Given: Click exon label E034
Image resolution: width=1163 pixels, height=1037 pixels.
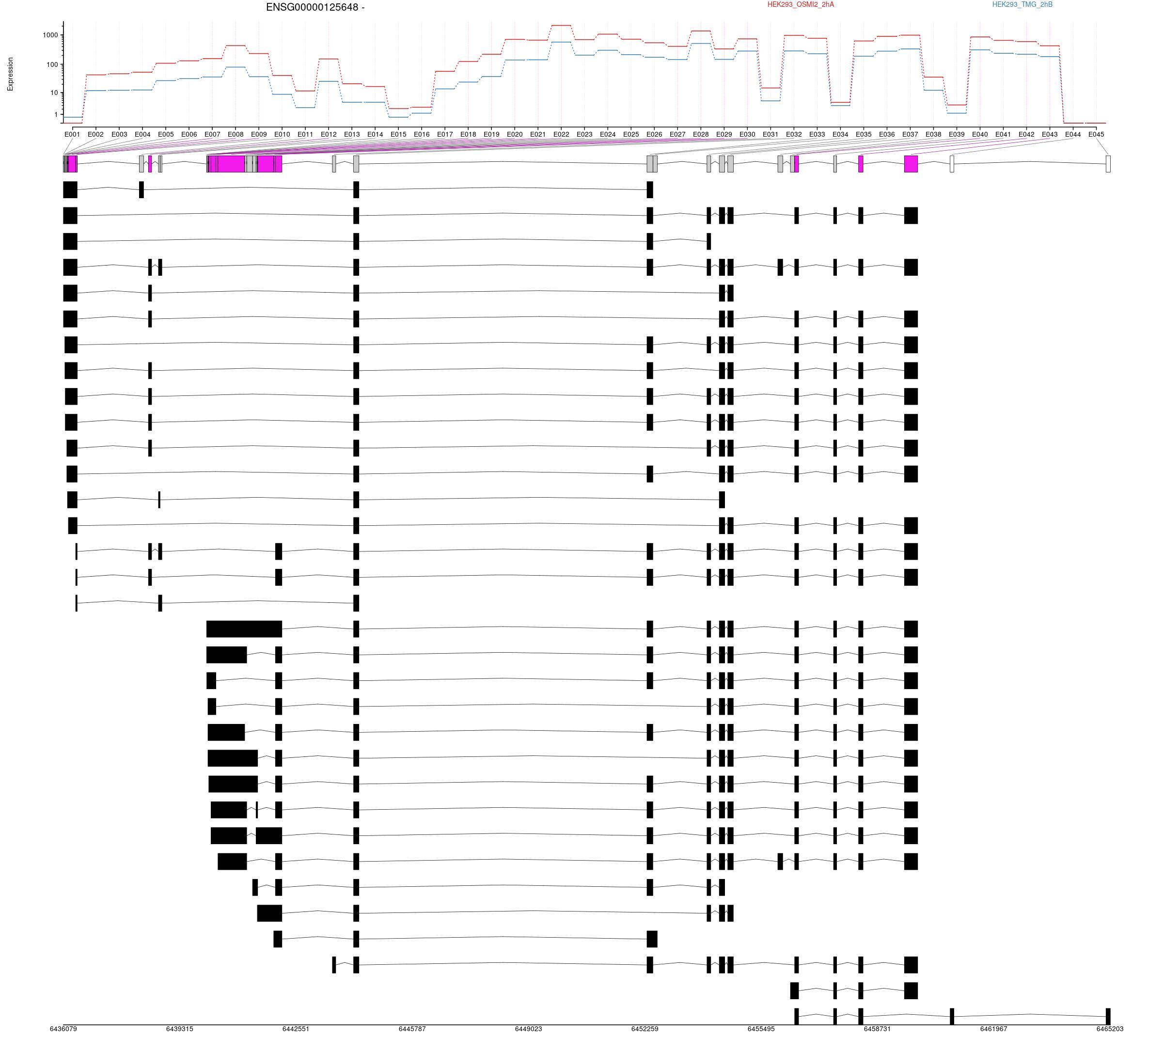Looking at the screenshot, I should tap(840, 134).
